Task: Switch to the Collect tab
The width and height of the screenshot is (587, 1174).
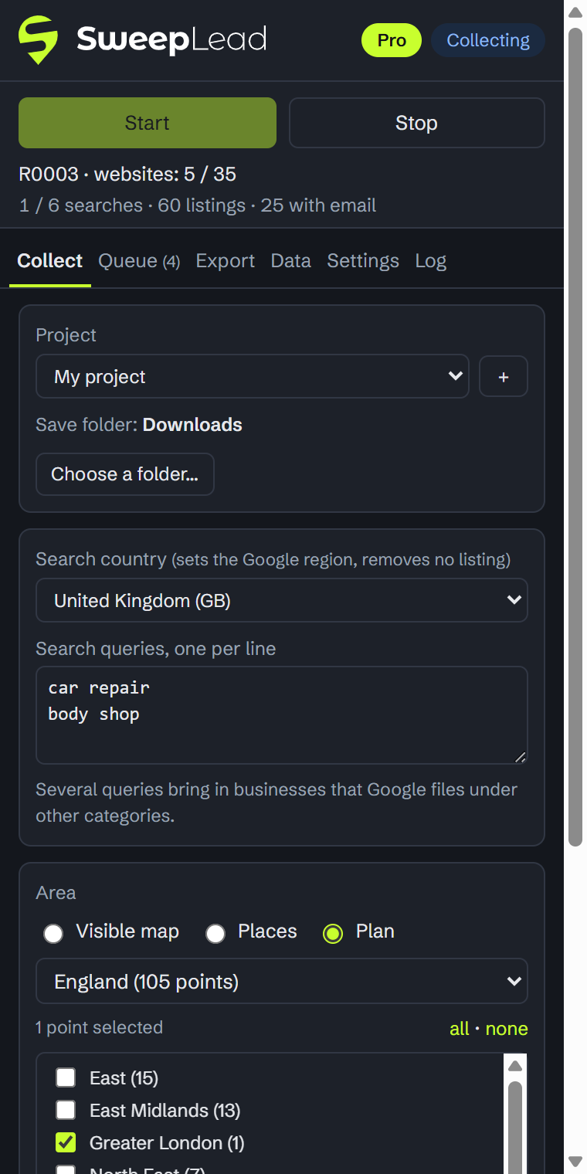Action: pos(50,261)
